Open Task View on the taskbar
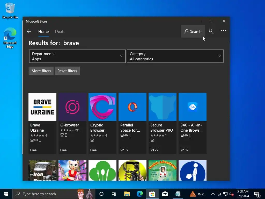This screenshot has width=265, height=199. pos(114,194)
